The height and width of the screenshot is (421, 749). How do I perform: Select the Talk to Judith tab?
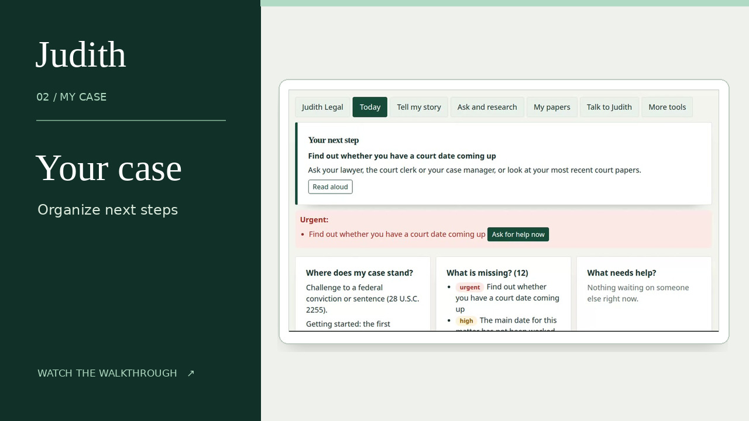coord(609,107)
